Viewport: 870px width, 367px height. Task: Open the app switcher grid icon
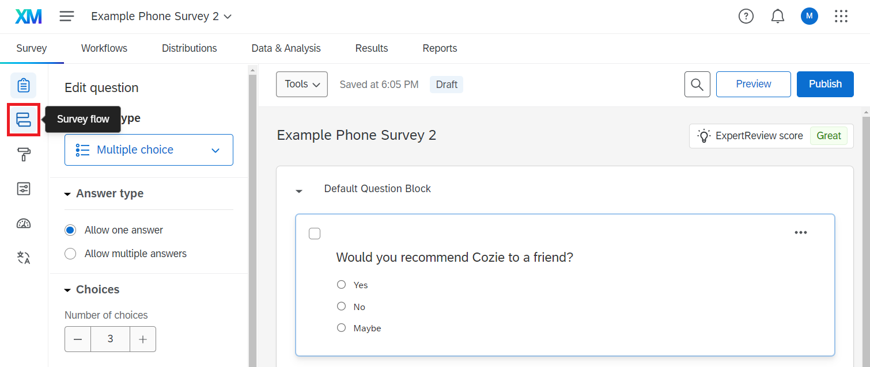pyautogui.click(x=841, y=17)
